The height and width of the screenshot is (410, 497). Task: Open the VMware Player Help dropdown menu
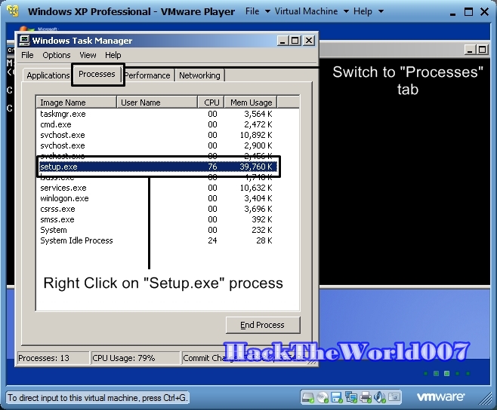click(x=369, y=11)
